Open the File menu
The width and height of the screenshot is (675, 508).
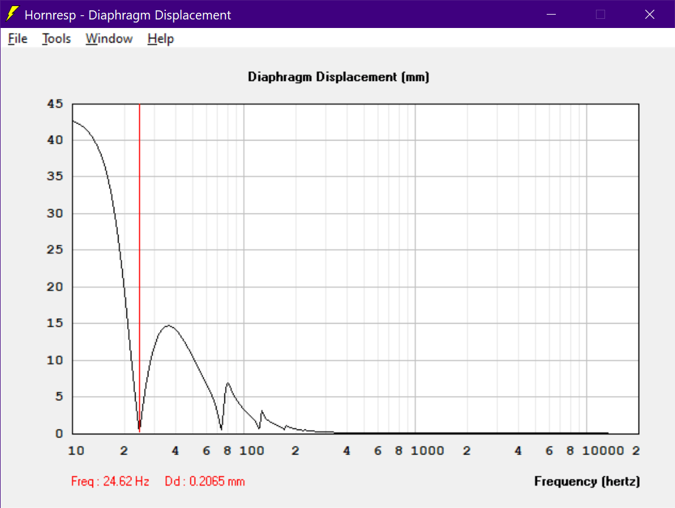[18, 39]
